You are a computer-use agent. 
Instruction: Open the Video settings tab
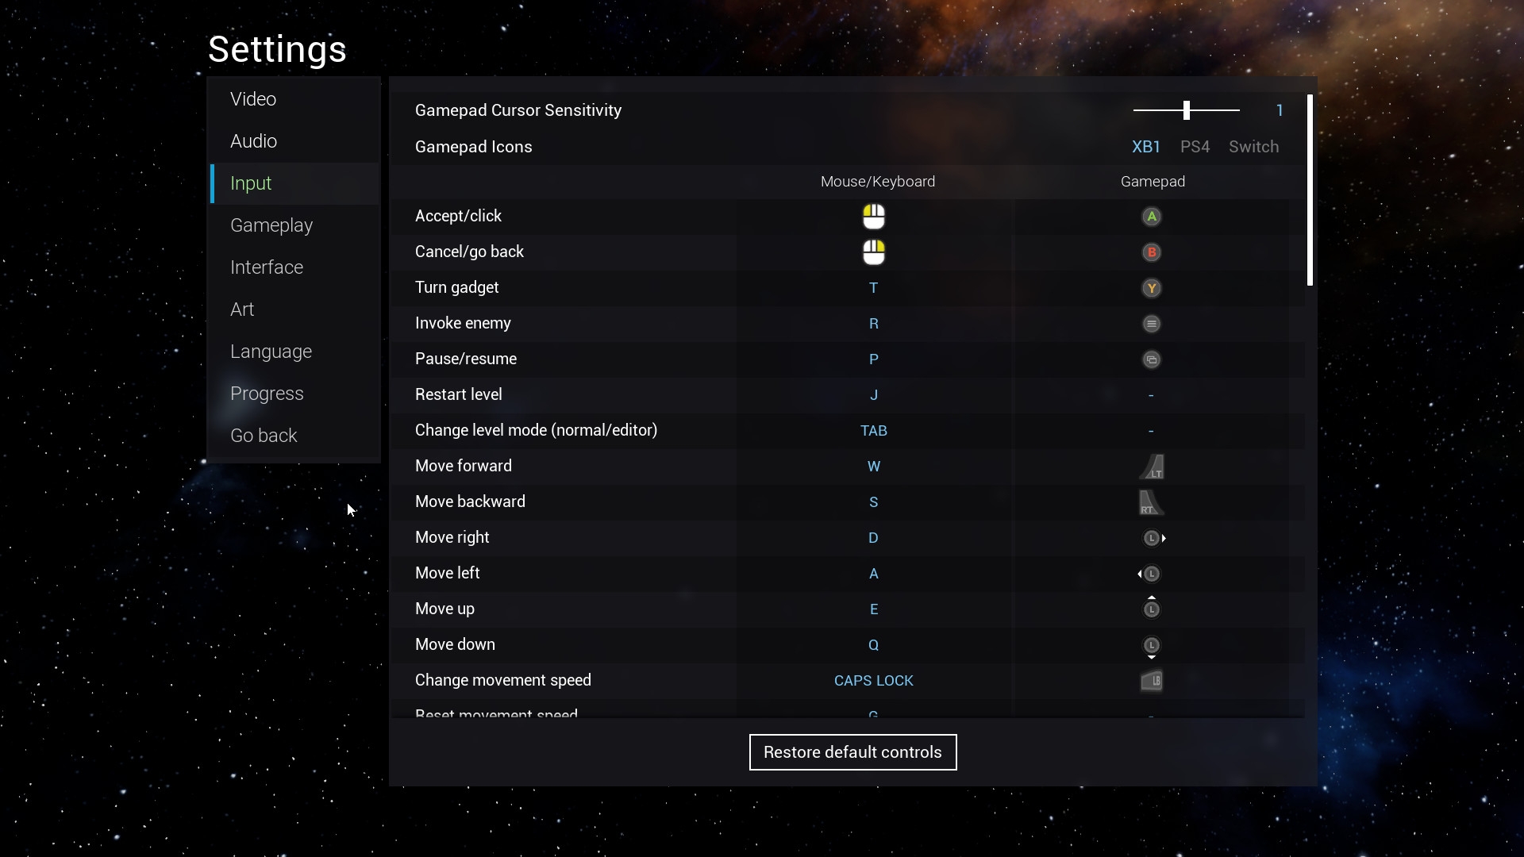[253, 99]
